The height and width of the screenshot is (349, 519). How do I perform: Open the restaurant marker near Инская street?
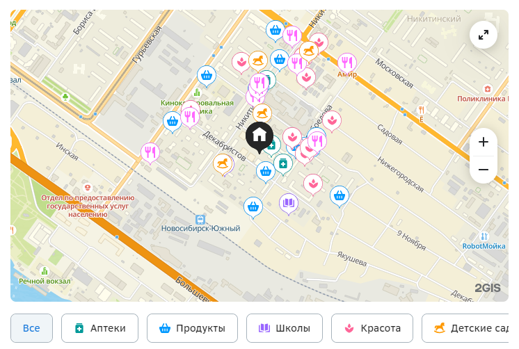point(150,153)
